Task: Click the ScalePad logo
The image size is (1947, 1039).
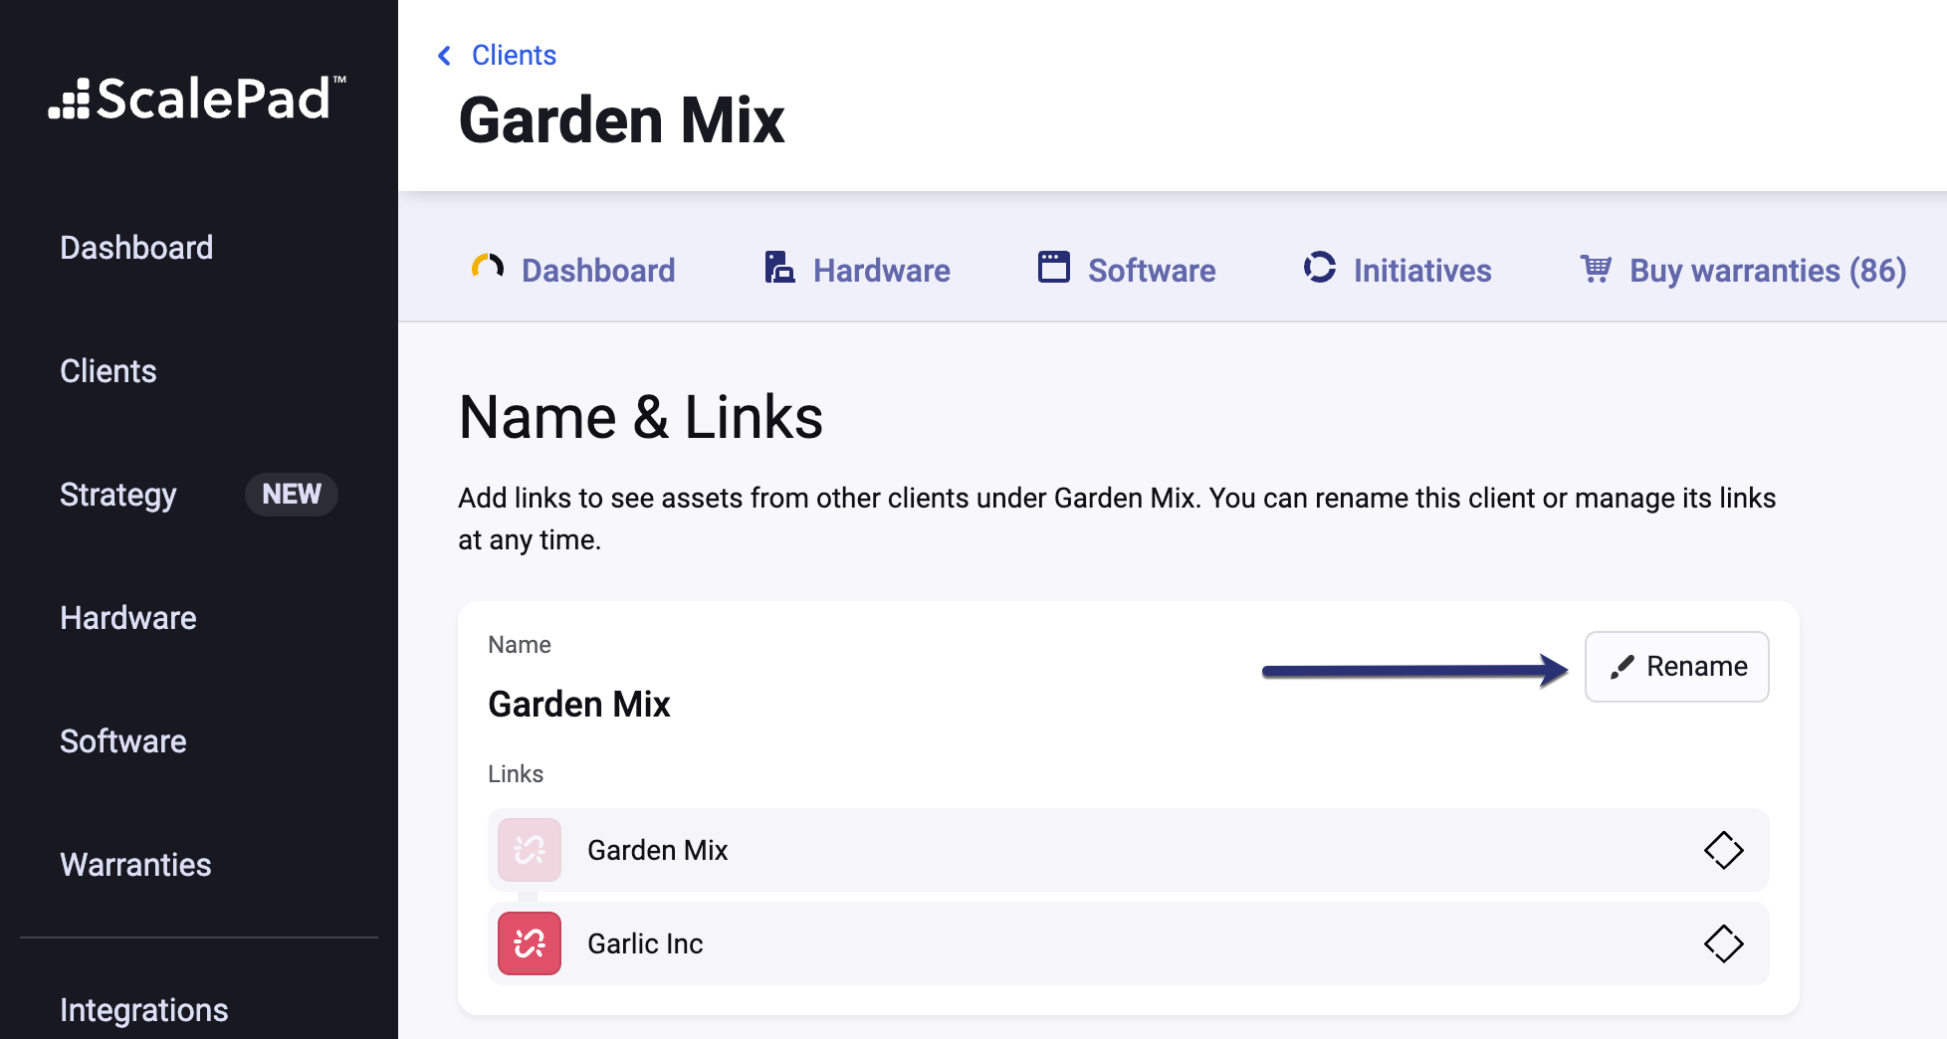Action: [x=197, y=100]
